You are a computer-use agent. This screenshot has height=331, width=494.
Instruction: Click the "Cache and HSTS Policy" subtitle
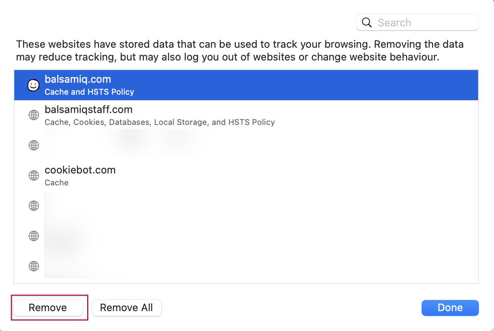[x=89, y=92]
